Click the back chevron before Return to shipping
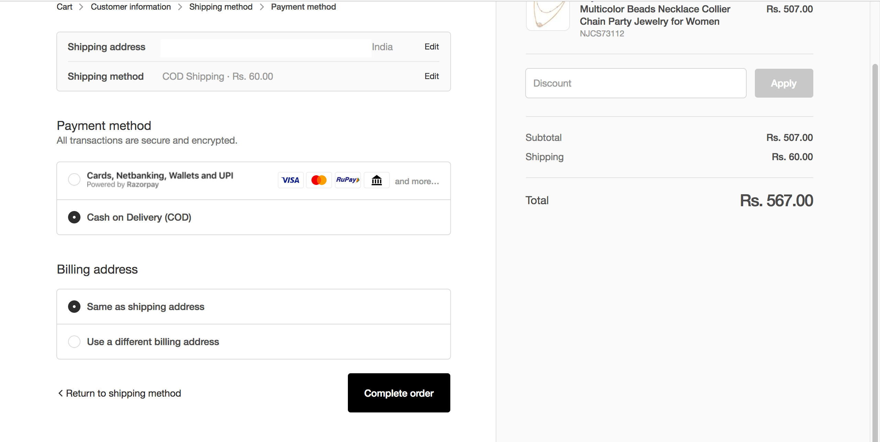This screenshot has width=880, height=442. click(60, 393)
